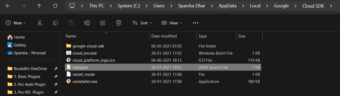
Task: Rename the selected file
Action: pyautogui.click(x=87, y=23)
